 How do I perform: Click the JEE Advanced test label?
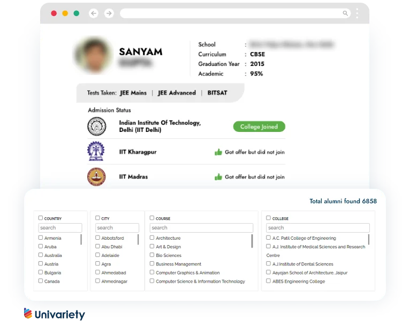pos(177,93)
